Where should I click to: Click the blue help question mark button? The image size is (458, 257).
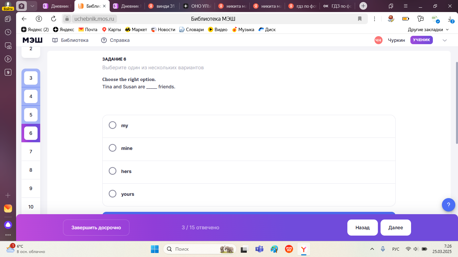tap(448, 204)
